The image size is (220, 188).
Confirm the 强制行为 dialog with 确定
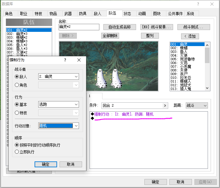(x=46, y=164)
